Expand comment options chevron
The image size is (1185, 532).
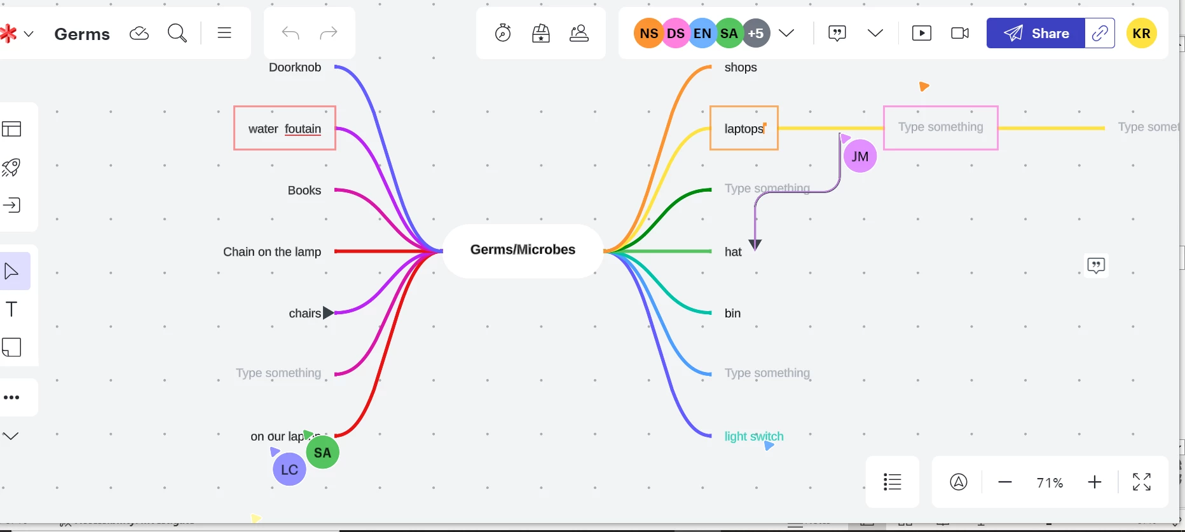point(875,33)
